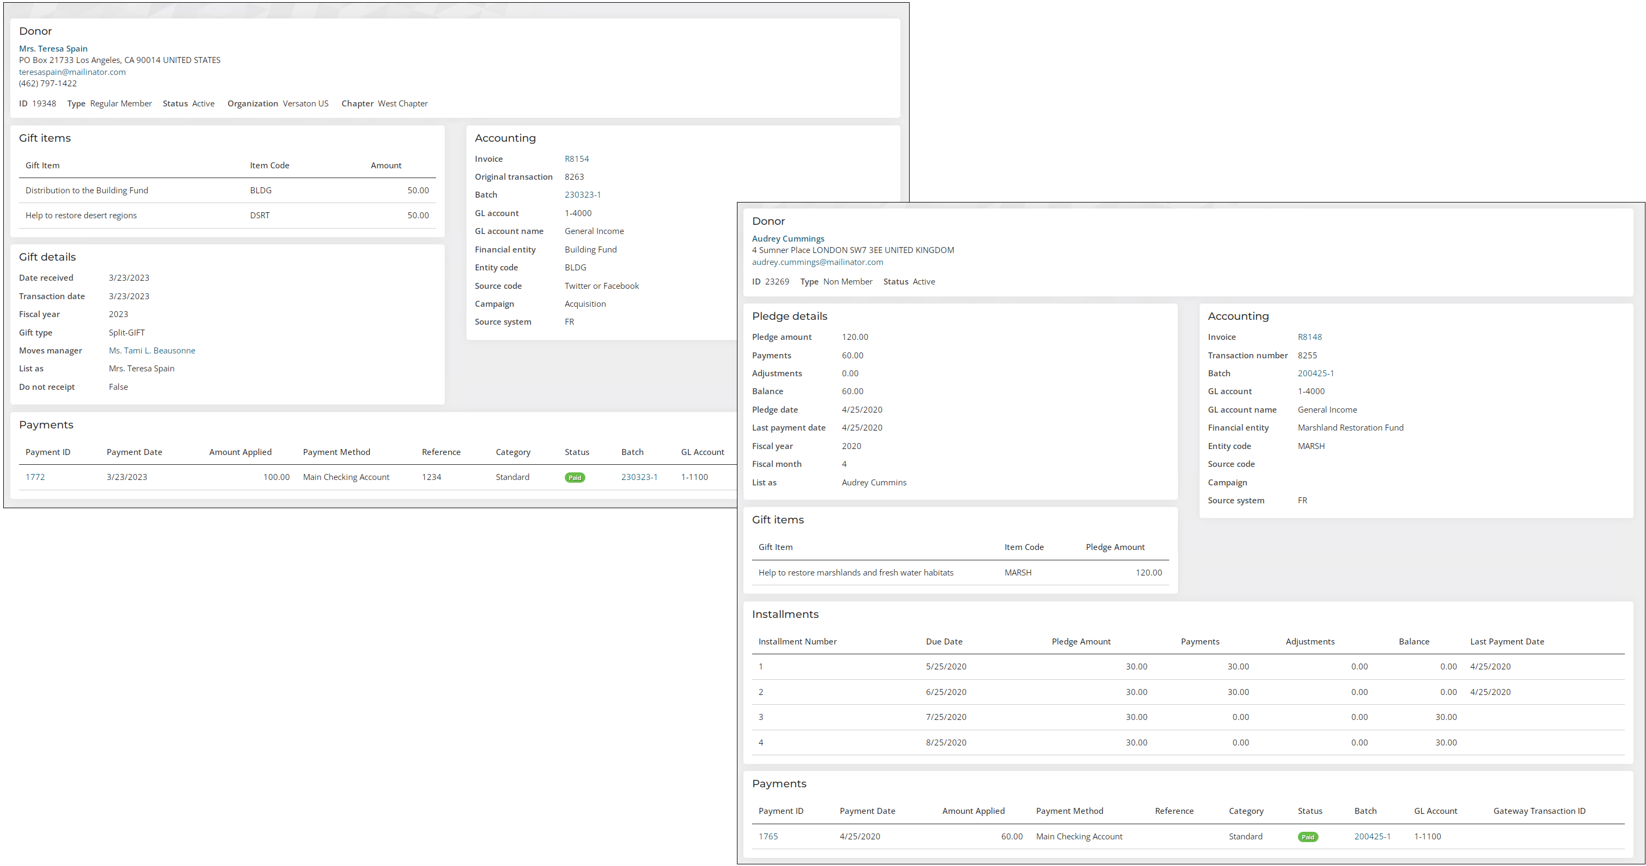Screen dimensions: 1646x866
Task: Click Entity code value MARSH in Accounting
Action: (1310, 446)
